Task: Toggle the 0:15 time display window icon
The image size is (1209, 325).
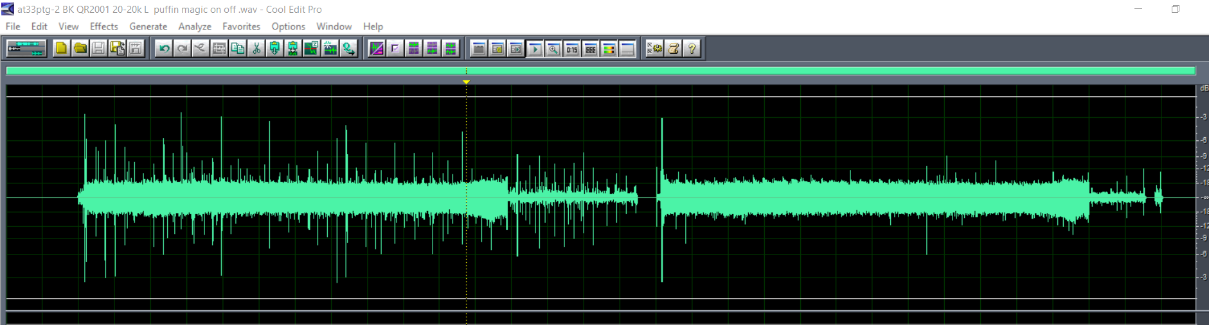Action: pos(571,49)
